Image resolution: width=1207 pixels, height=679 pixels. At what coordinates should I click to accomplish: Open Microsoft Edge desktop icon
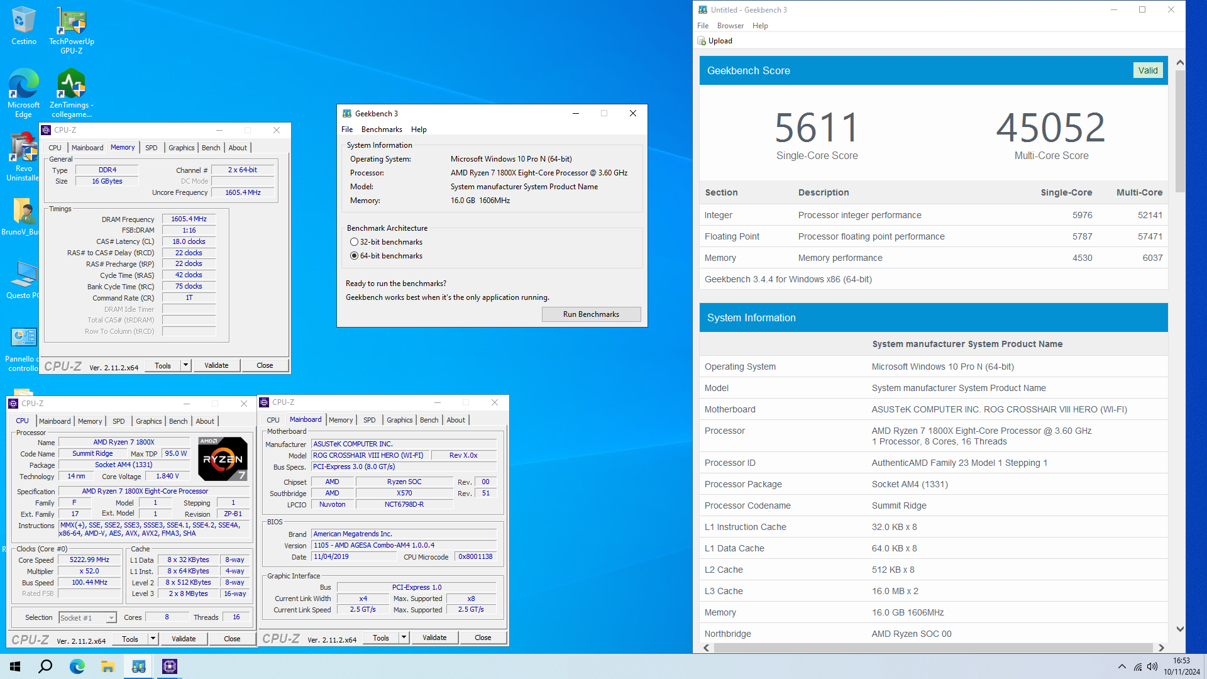24,93
